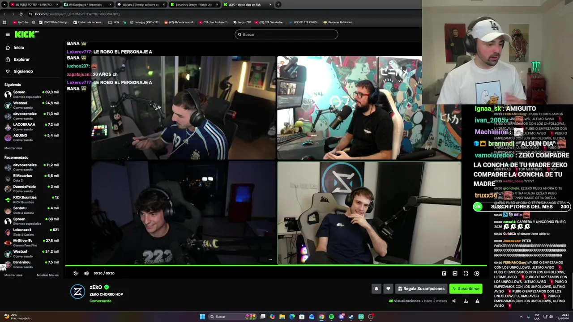The image size is (573, 322).
Task: Open the HOY bookmarks folder
Action: (114, 22)
